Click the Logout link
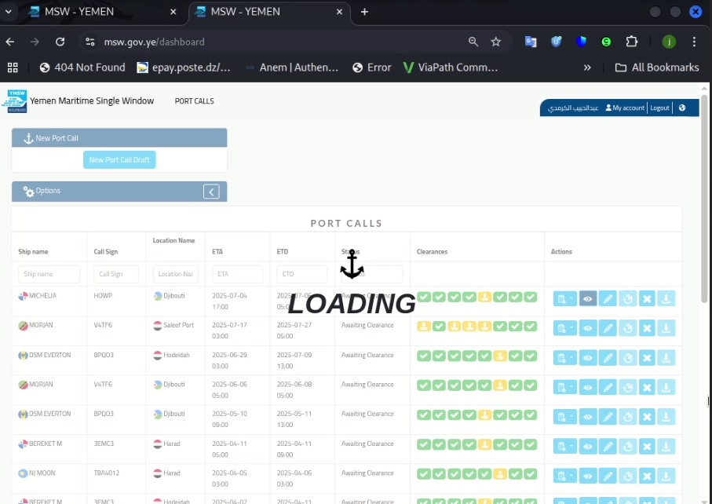Viewport: 712px width, 504px height. pyautogui.click(x=659, y=108)
